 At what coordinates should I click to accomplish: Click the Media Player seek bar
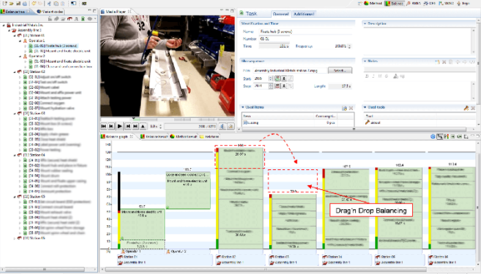coord(167,119)
